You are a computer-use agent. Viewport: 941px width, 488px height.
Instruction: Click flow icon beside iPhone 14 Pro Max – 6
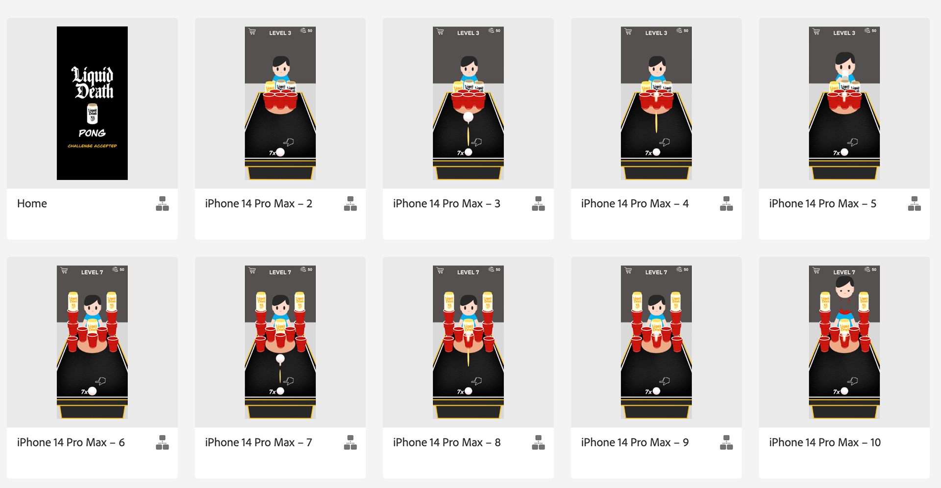[162, 442]
